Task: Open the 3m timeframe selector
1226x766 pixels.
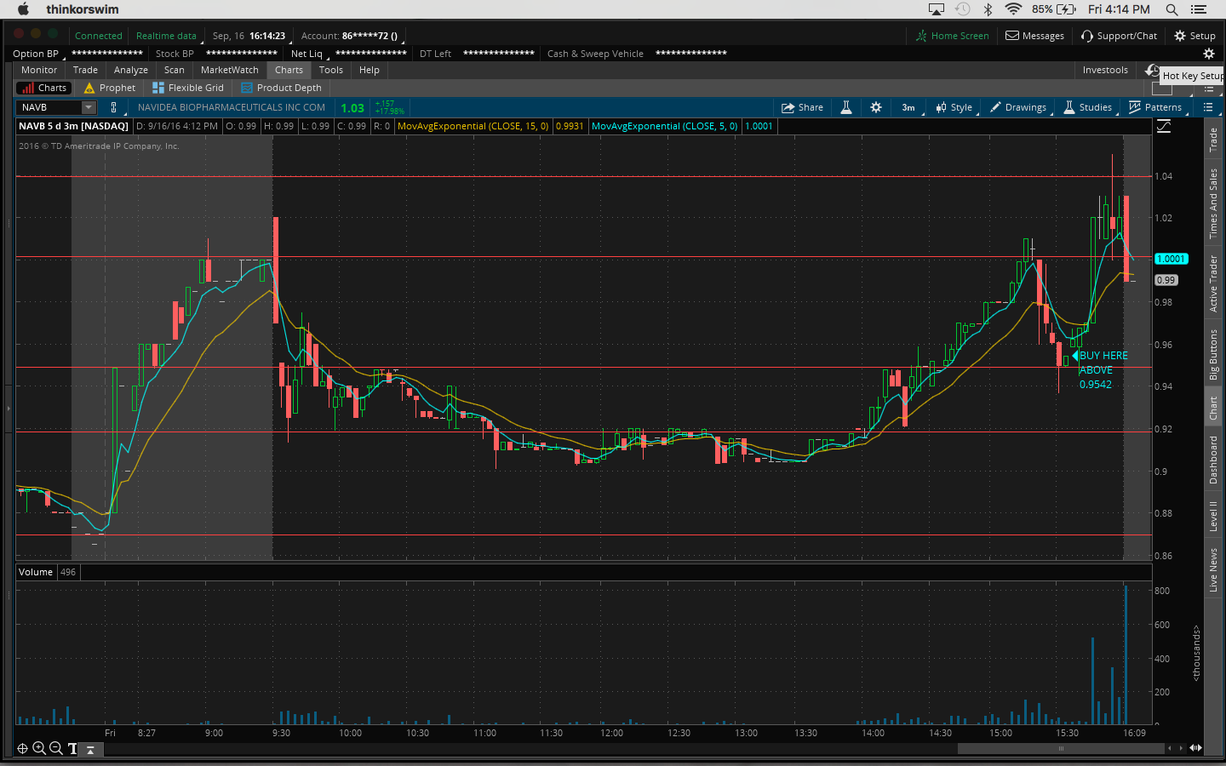Action: pyautogui.click(x=908, y=107)
